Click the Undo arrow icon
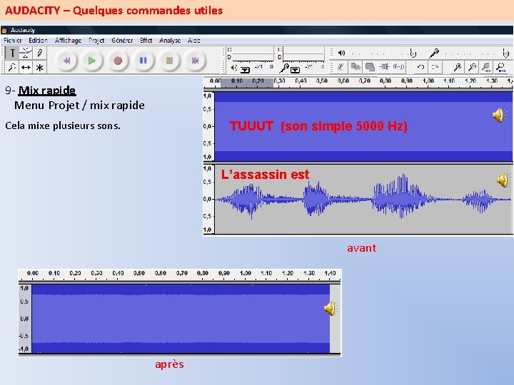 click(x=420, y=67)
